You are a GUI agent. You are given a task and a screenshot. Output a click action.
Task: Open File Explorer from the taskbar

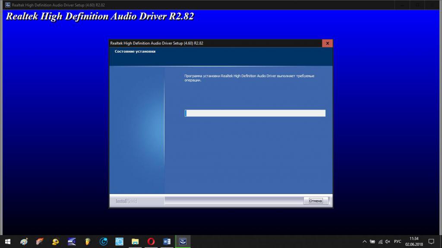[x=135, y=242]
